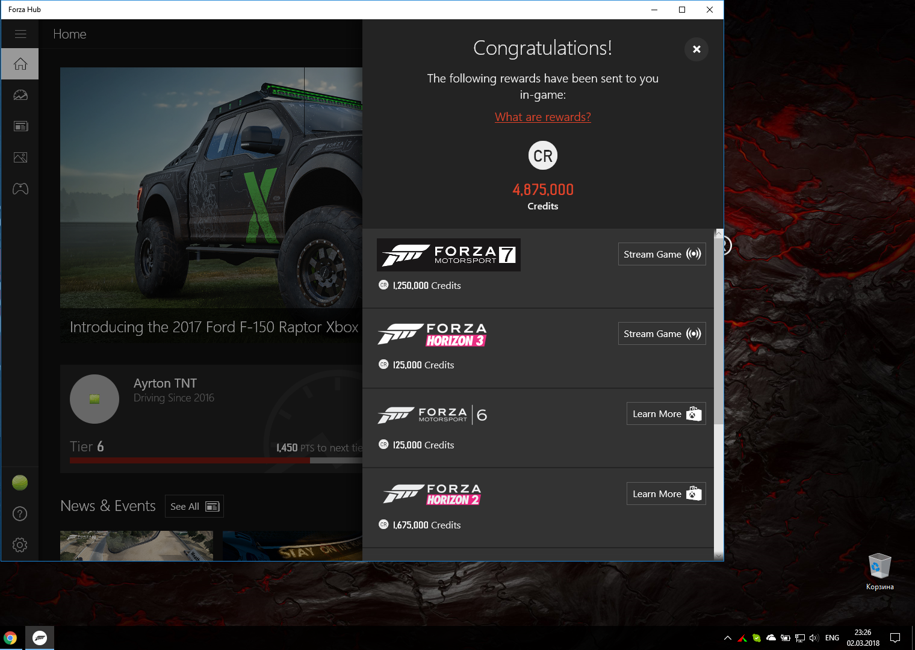Click Stream Game for Forza Horizon 3
Screen dimensions: 915x650
662,333
